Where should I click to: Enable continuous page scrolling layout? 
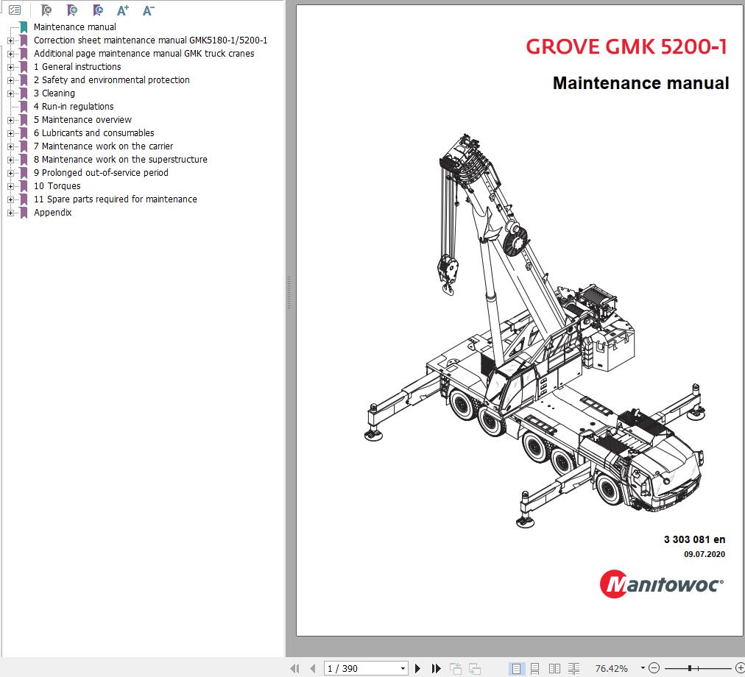point(535,668)
